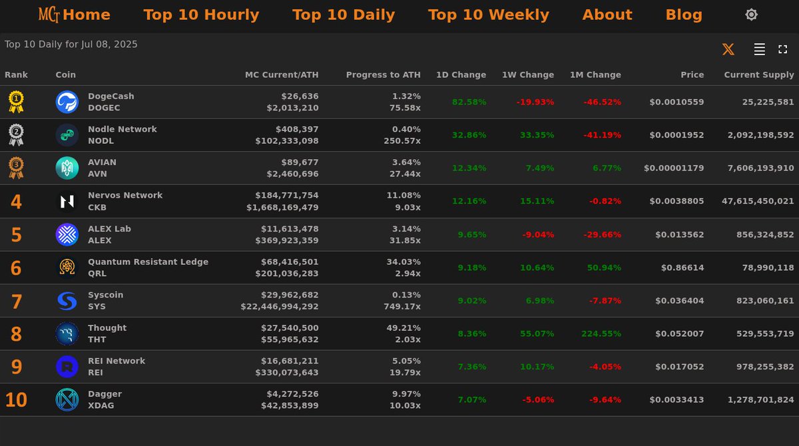This screenshot has width=799, height=446.
Task: Click the Syscoin coin logo
Action: [x=67, y=300]
